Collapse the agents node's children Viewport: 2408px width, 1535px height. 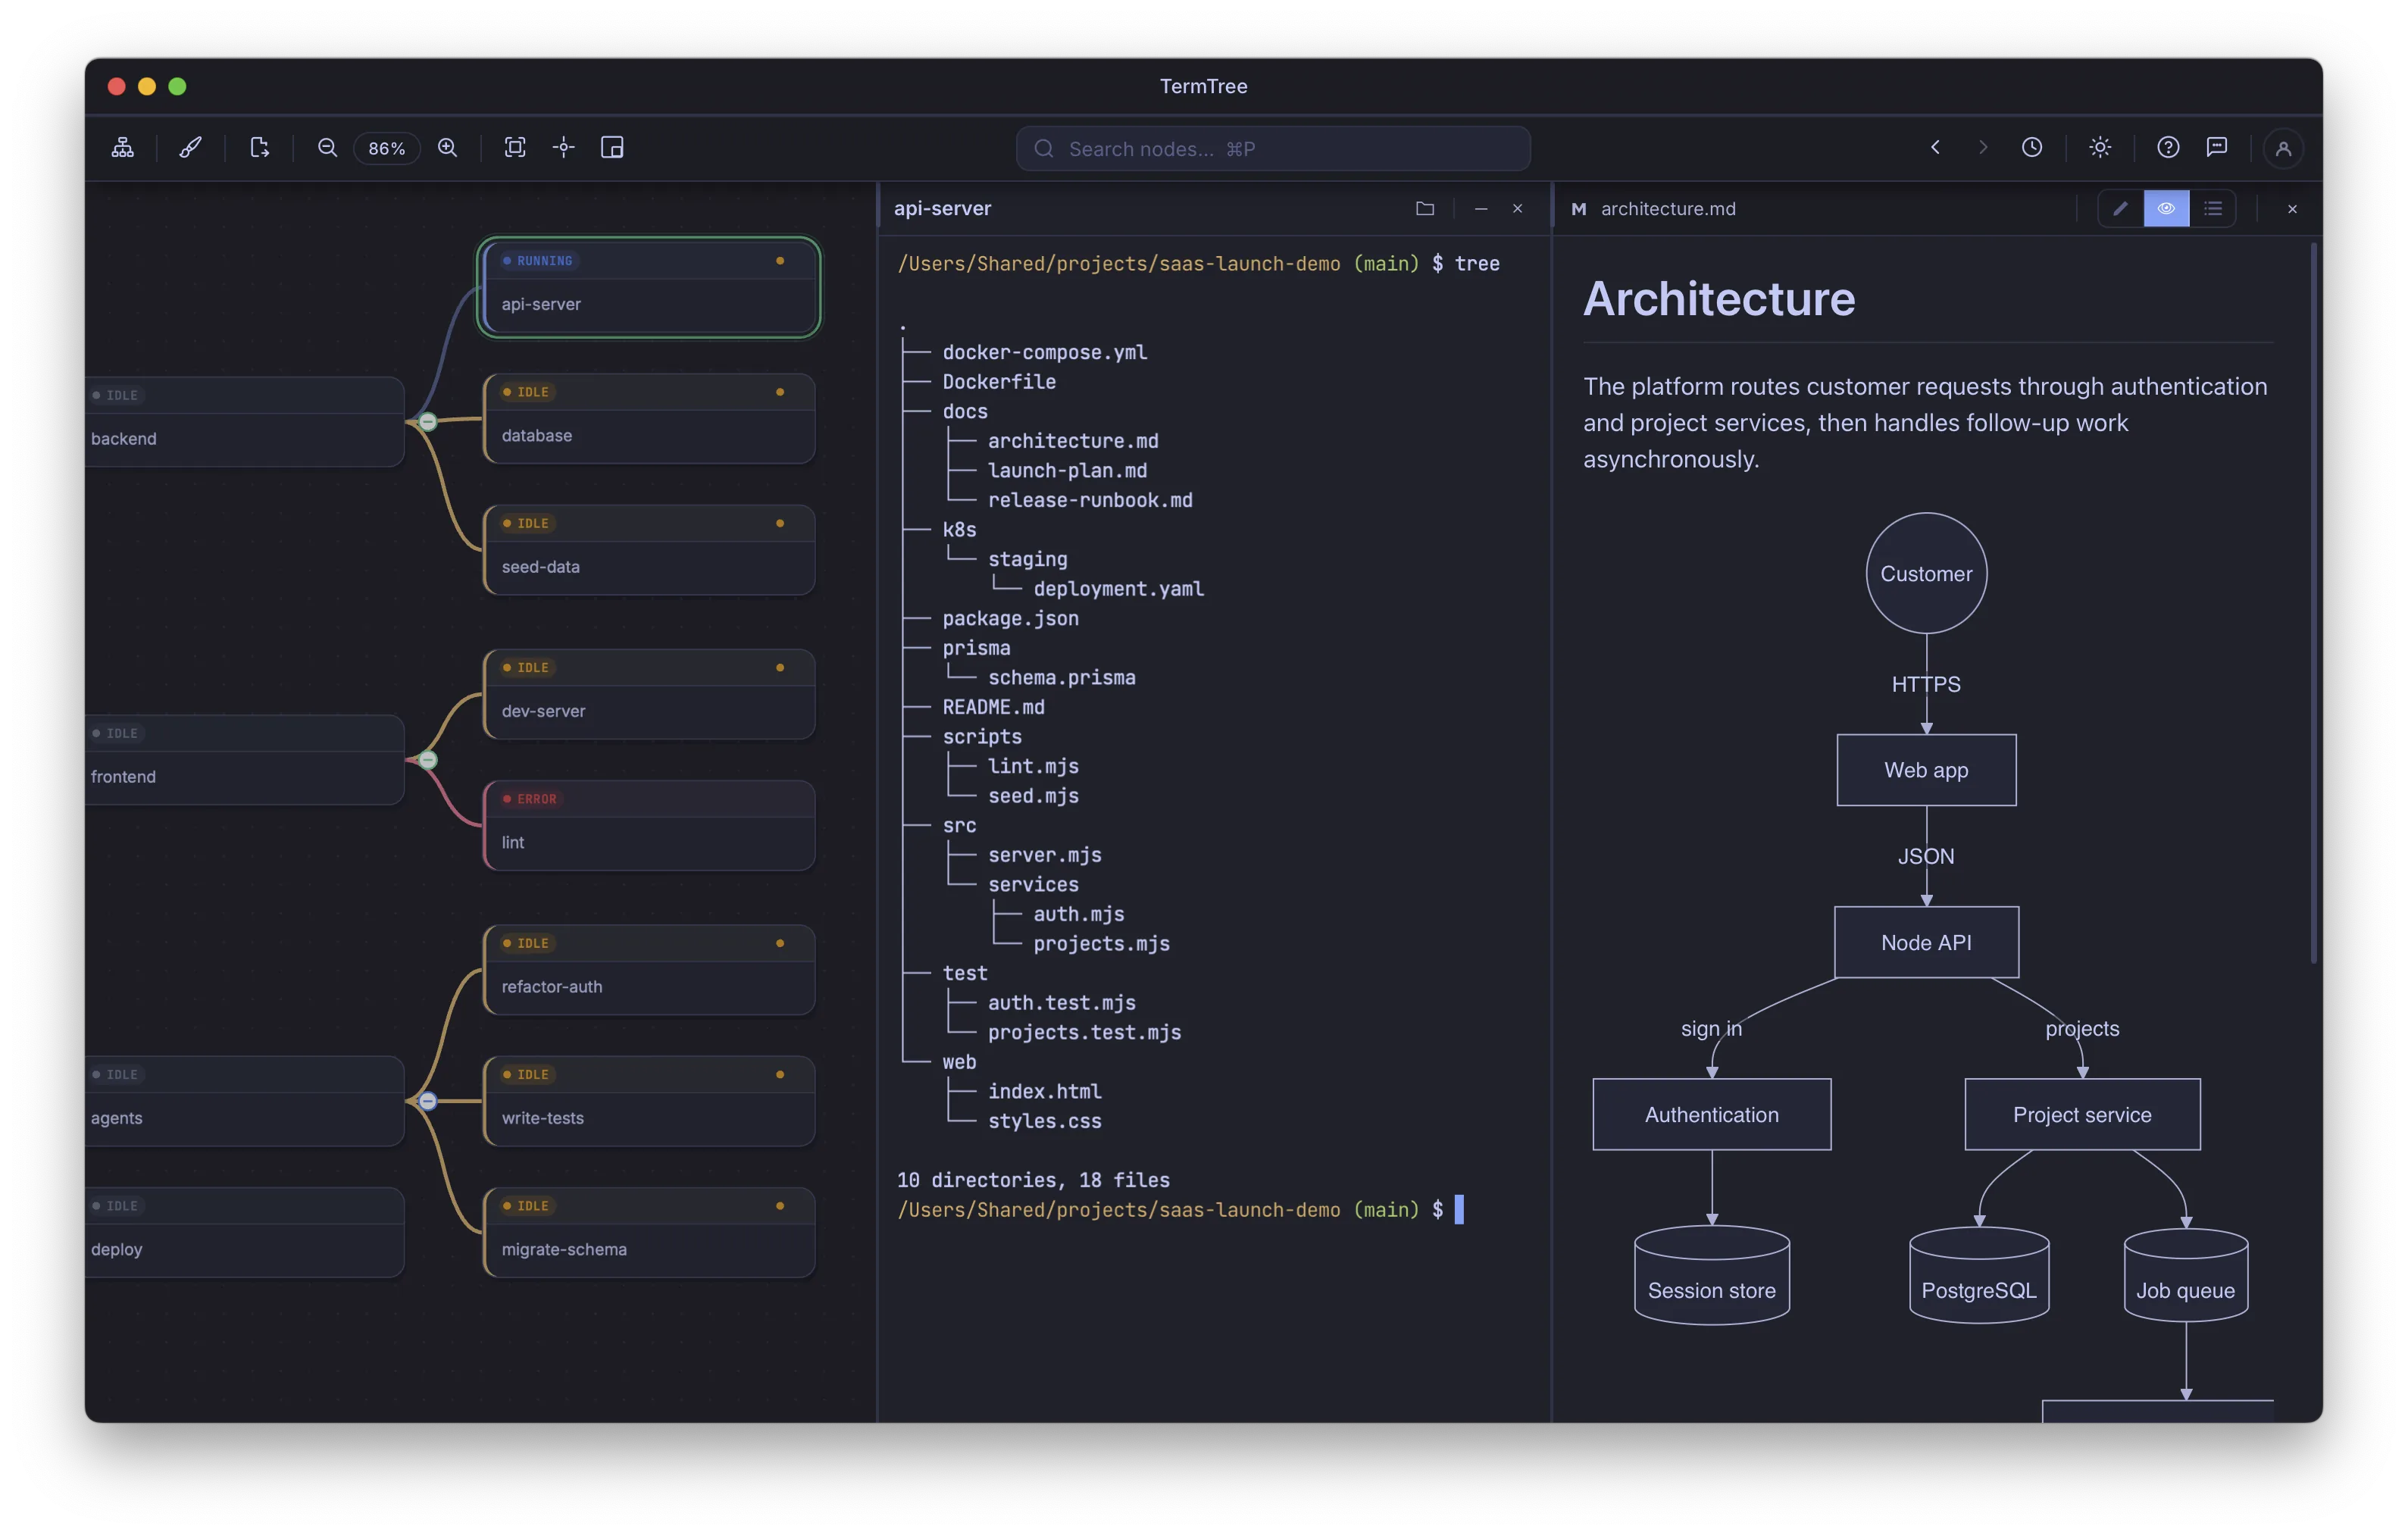428,1101
